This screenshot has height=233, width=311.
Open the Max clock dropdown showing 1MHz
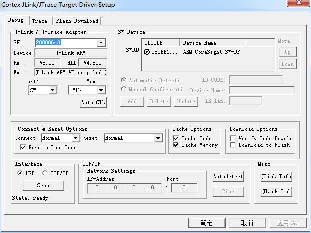tap(101, 90)
